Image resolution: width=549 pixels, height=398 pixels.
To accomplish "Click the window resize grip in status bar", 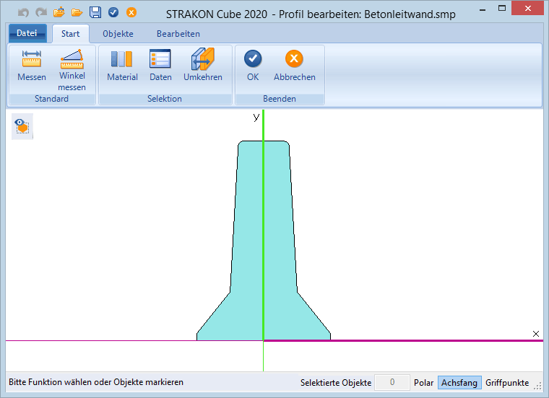I will pos(537,386).
